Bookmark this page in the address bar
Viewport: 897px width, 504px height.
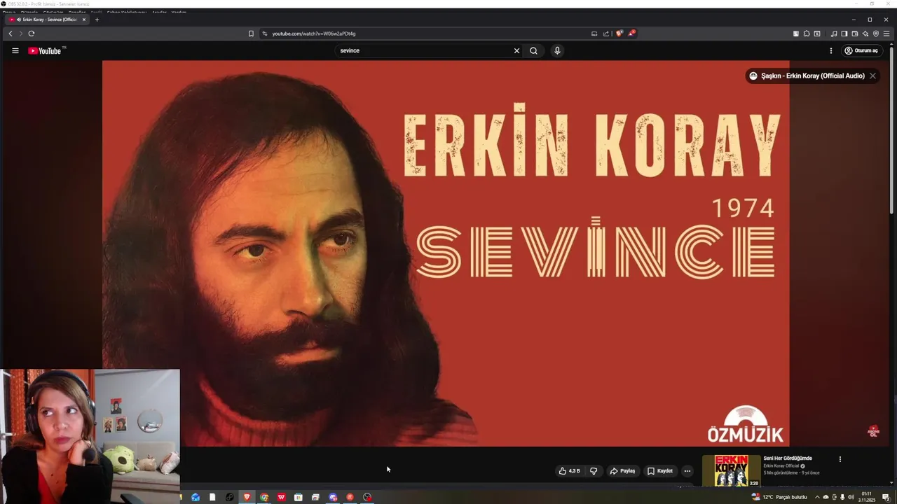(251, 34)
